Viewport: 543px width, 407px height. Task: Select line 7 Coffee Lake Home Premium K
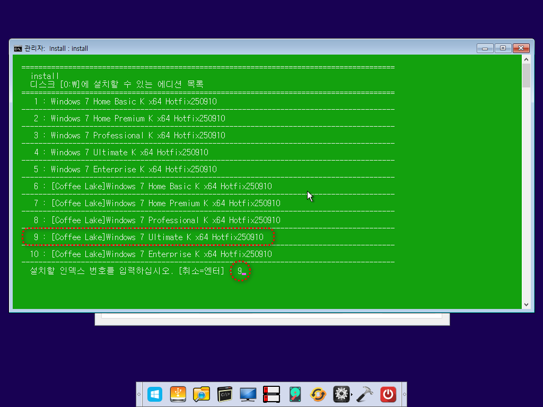[x=157, y=203]
